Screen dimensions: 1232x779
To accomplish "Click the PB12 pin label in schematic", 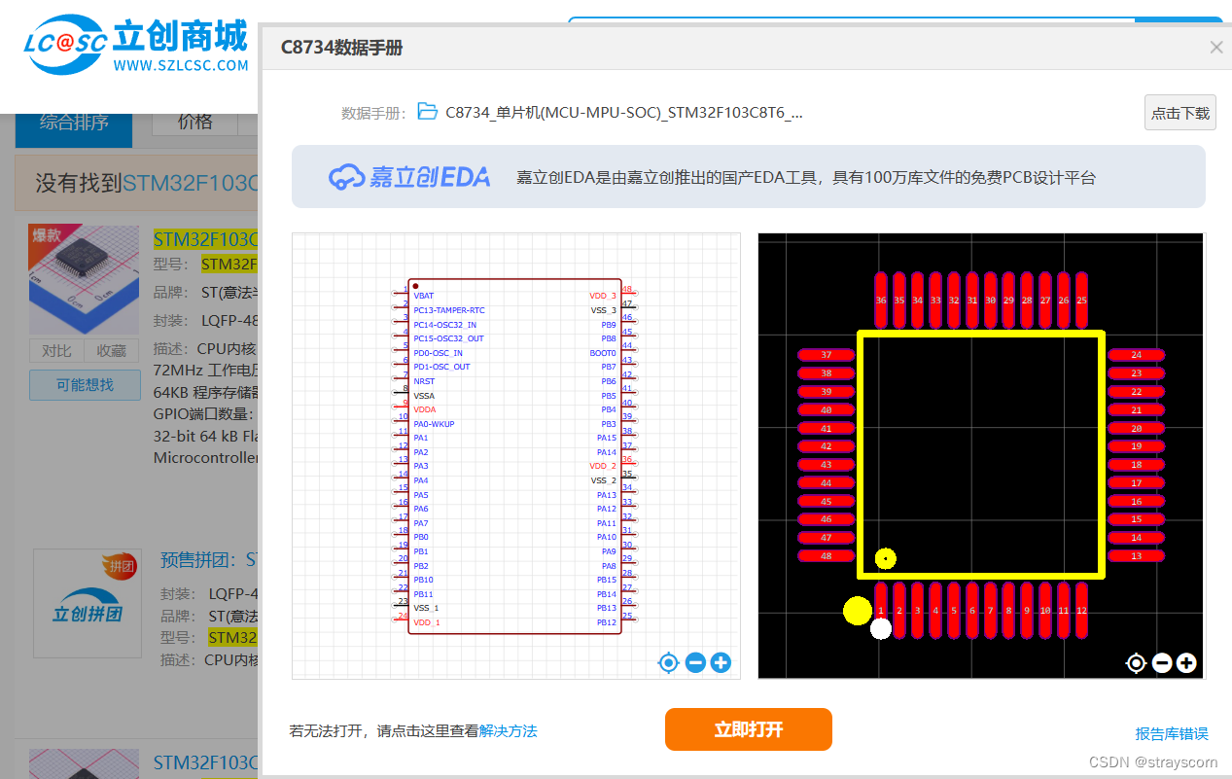I will (607, 622).
